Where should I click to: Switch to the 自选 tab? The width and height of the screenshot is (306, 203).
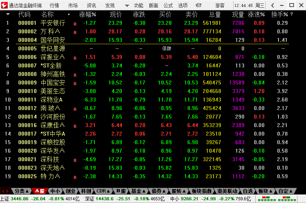(248, 191)
